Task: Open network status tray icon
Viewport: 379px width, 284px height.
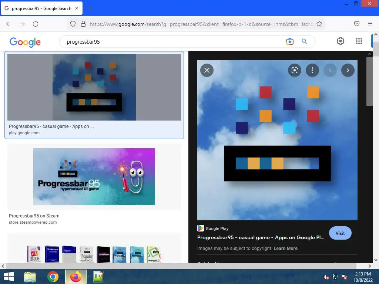Action: pos(335,277)
